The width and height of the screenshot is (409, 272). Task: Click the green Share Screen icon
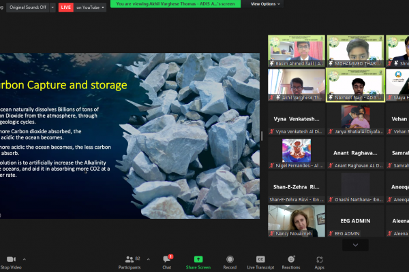tap(198, 259)
